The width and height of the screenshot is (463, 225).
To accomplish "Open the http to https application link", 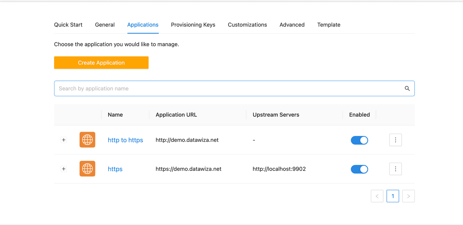I will (125, 140).
